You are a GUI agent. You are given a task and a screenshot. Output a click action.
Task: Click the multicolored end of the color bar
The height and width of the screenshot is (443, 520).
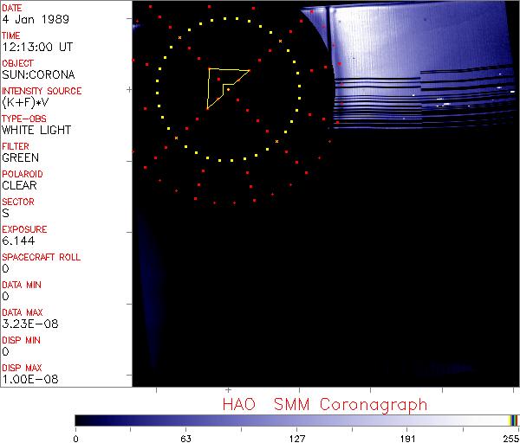click(514, 420)
